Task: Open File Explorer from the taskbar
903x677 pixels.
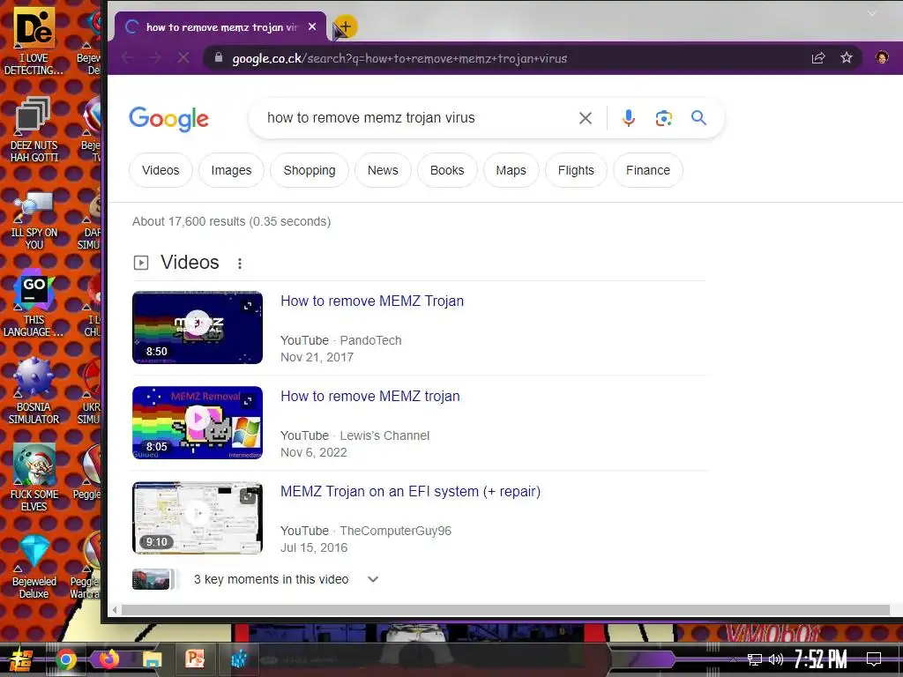Action: point(152,659)
